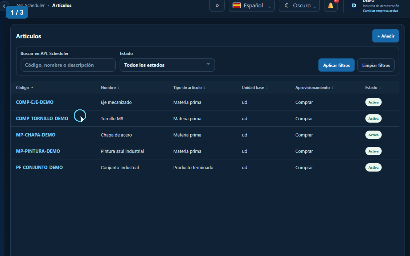This screenshot has width=410, height=256.
Task: Open the Oscuro theme dropdown
Action: 299,5
